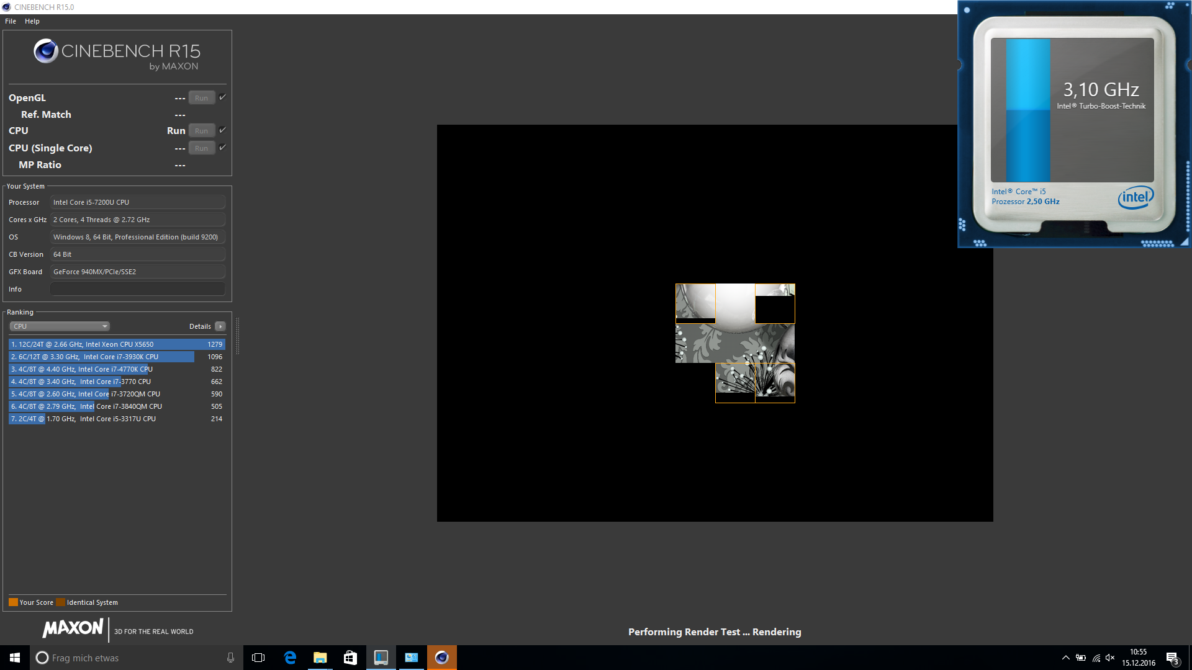Toggle the OpenGL test checkbox
This screenshot has height=670, width=1192.
[222, 97]
